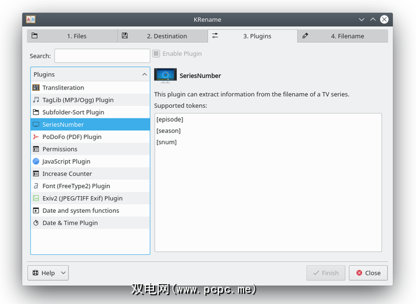This screenshot has width=416, height=304.
Task: Click the Finish button
Action: (326, 273)
